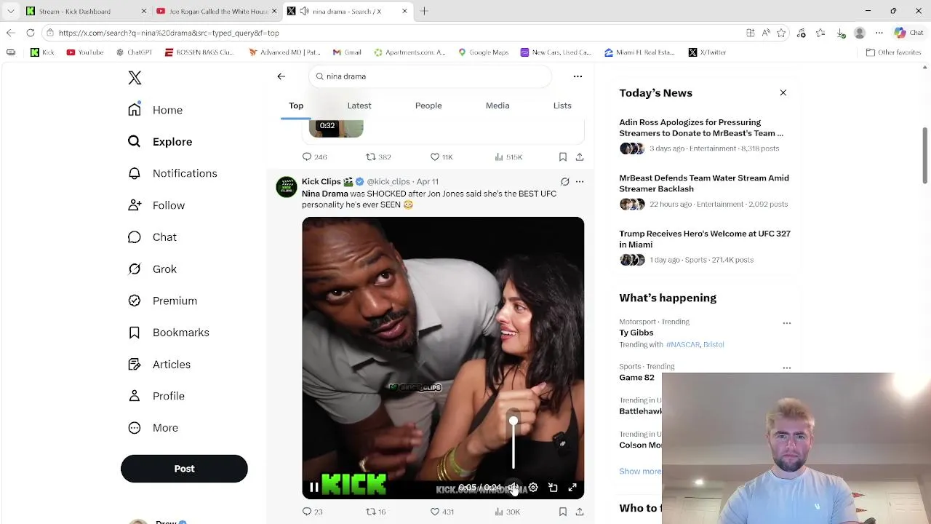Close the Today's News panel
The image size is (931, 524).
click(783, 93)
